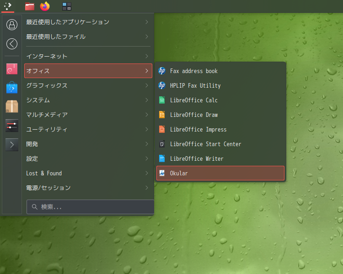Expand 開発 submenu arrow

click(x=147, y=144)
